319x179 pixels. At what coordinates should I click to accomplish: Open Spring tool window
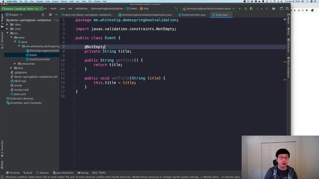pyautogui.click(x=83, y=173)
